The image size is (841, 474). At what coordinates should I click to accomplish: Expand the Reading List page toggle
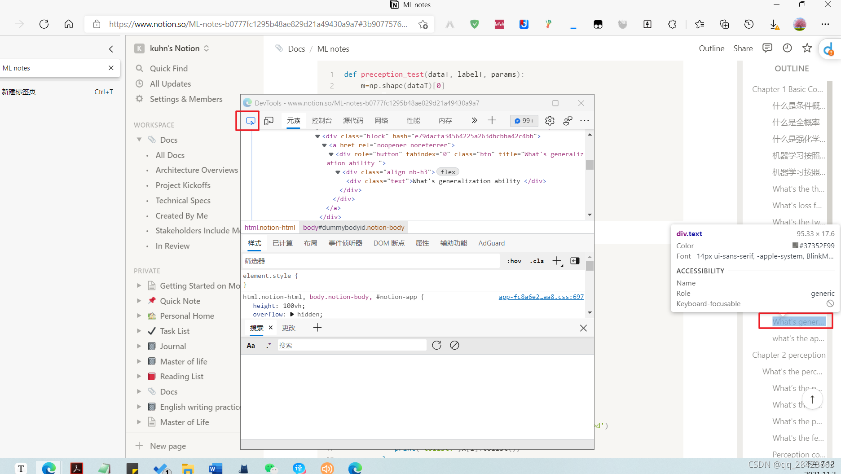coord(139,376)
